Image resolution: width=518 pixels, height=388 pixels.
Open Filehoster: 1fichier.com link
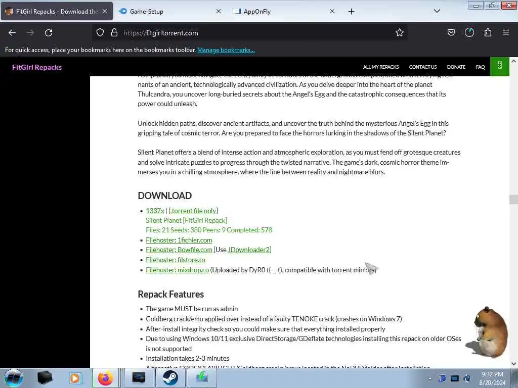(x=179, y=240)
